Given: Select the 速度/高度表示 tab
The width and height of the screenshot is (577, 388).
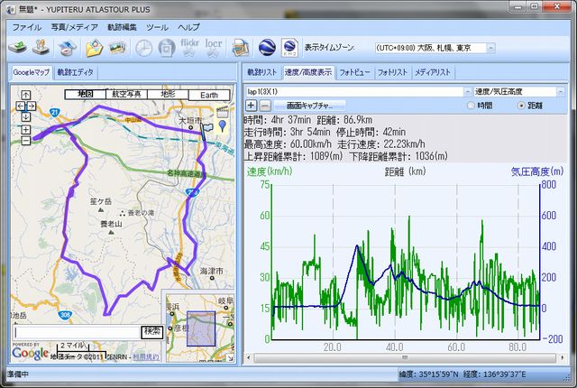Looking at the screenshot, I should click(308, 72).
